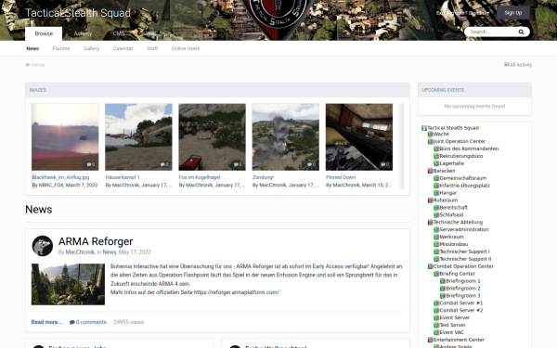Go to the Forums section

click(x=61, y=48)
